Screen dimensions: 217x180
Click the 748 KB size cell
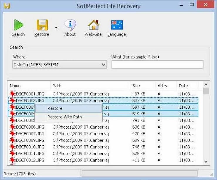point(139,147)
